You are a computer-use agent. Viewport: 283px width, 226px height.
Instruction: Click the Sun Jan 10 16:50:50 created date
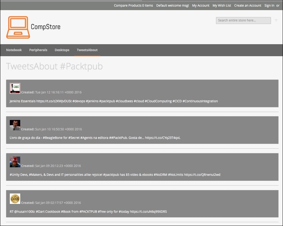[58, 129]
